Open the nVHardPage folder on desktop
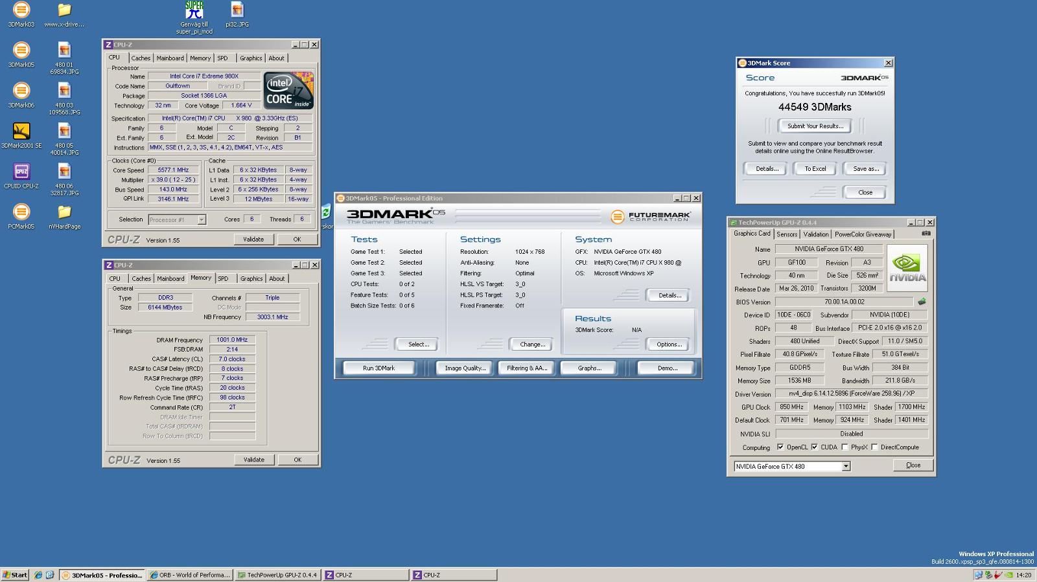The image size is (1037, 582). (x=64, y=216)
